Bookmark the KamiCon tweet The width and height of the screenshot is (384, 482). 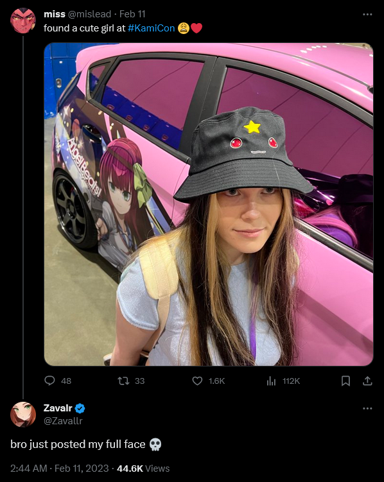coord(345,381)
